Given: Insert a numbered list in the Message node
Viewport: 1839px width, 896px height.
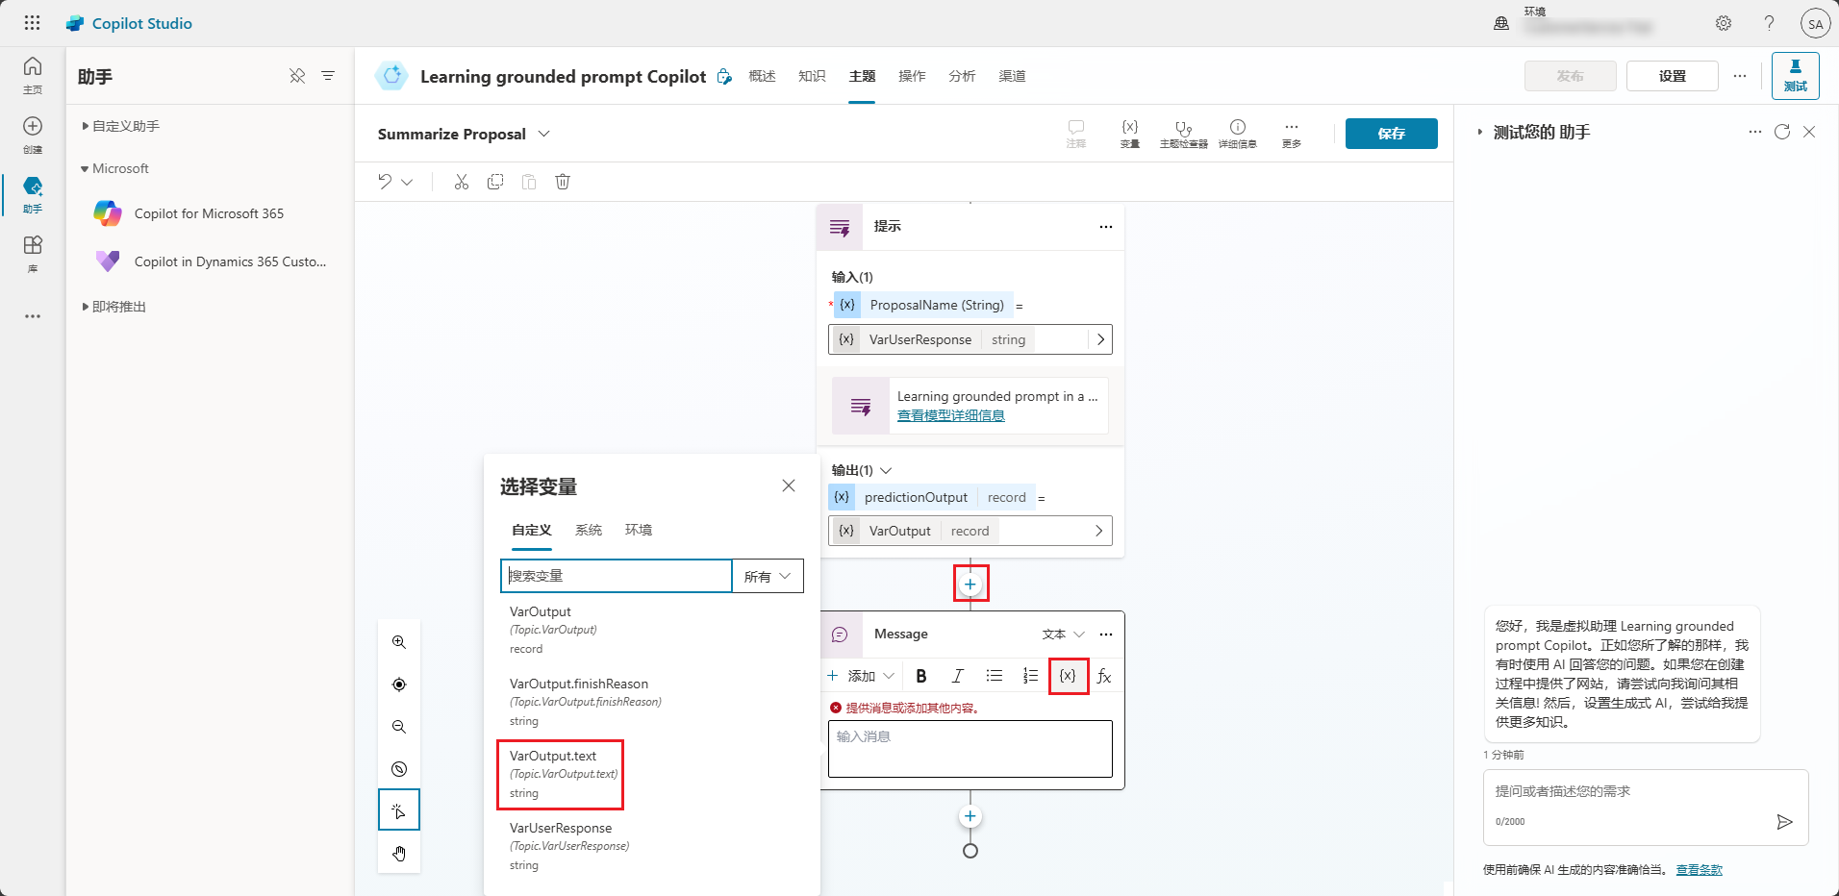Looking at the screenshot, I should tap(1031, 676).
